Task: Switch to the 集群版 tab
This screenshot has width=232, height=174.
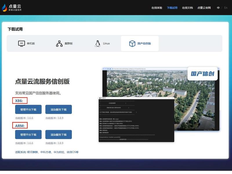Action: tap(64, 43)
